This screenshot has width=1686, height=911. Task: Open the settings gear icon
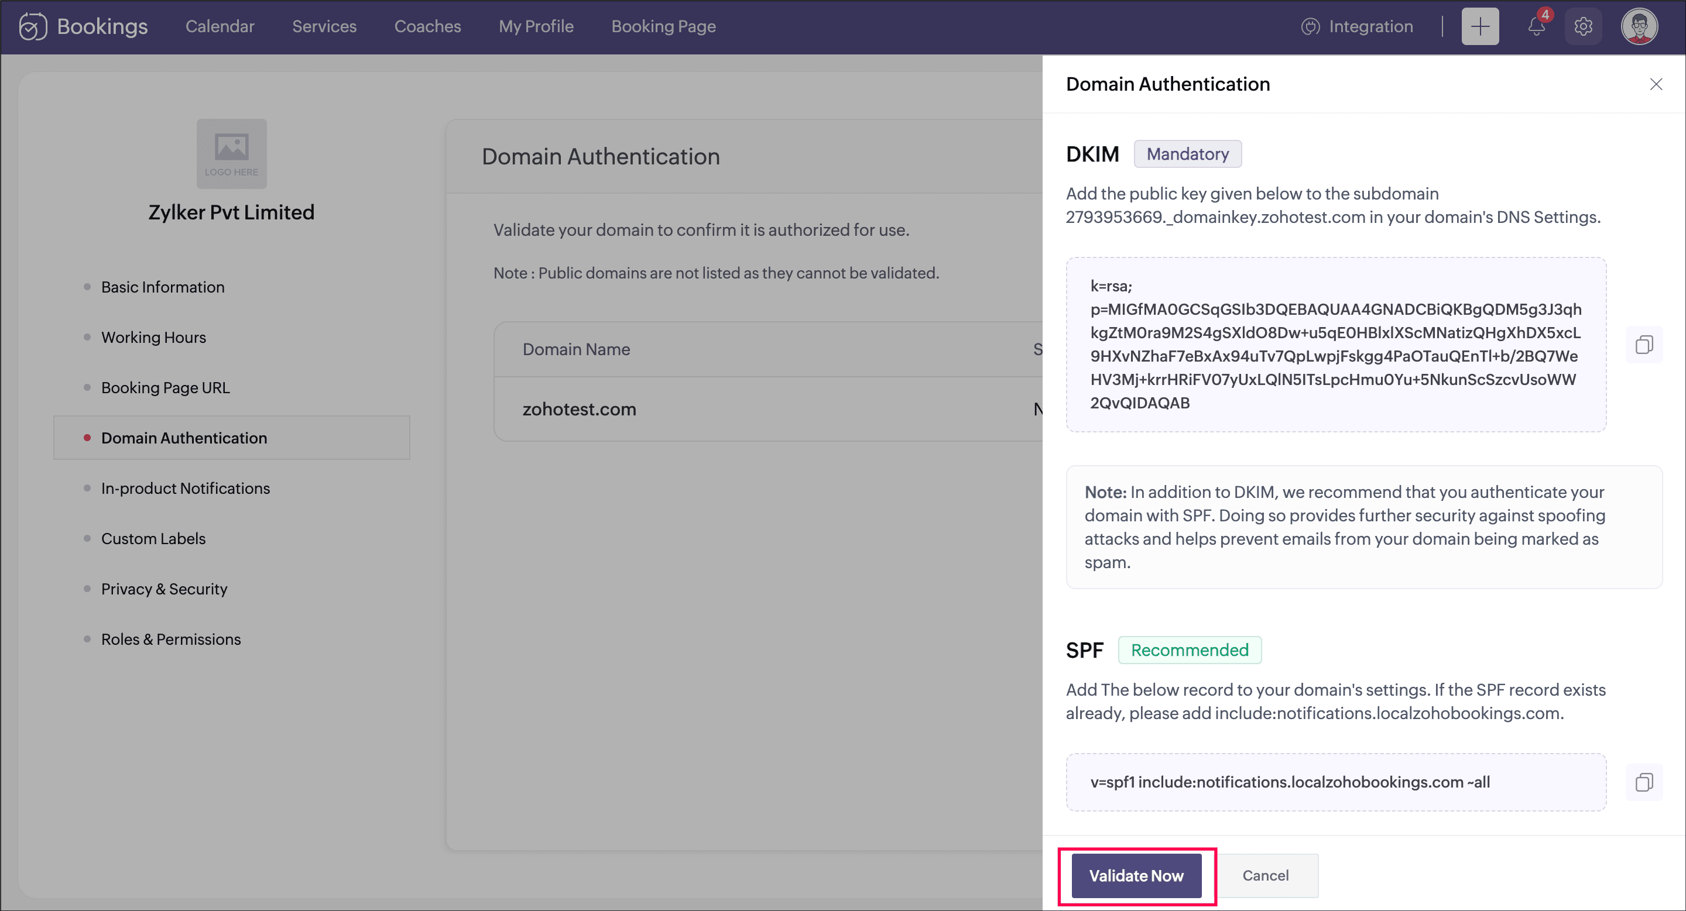[1582, 27]
